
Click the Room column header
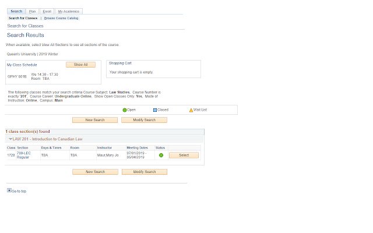point(75,147)
